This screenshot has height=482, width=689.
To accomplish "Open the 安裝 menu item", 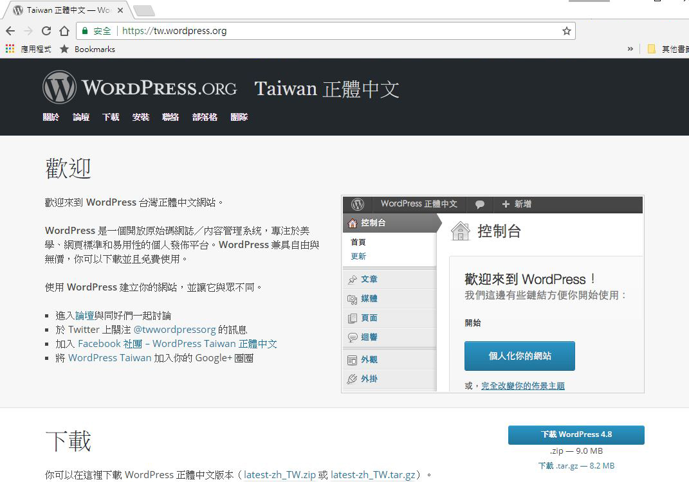I will pos(141,117).
